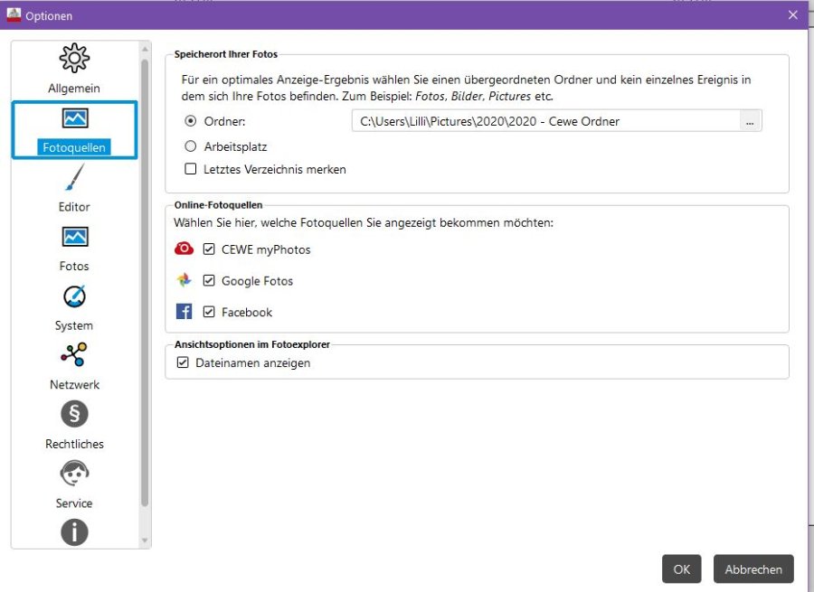Image resolution: width=814 pixels, height=592 pixels.
Task: Disable the Facebook photo source checkbox
Action: pyautogui.click(x=210, y=312)
